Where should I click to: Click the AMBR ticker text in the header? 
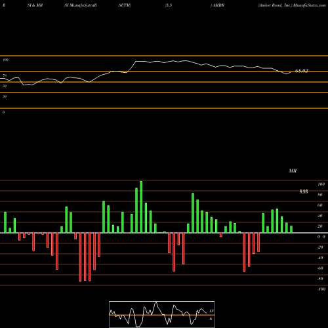pos(218,5)
